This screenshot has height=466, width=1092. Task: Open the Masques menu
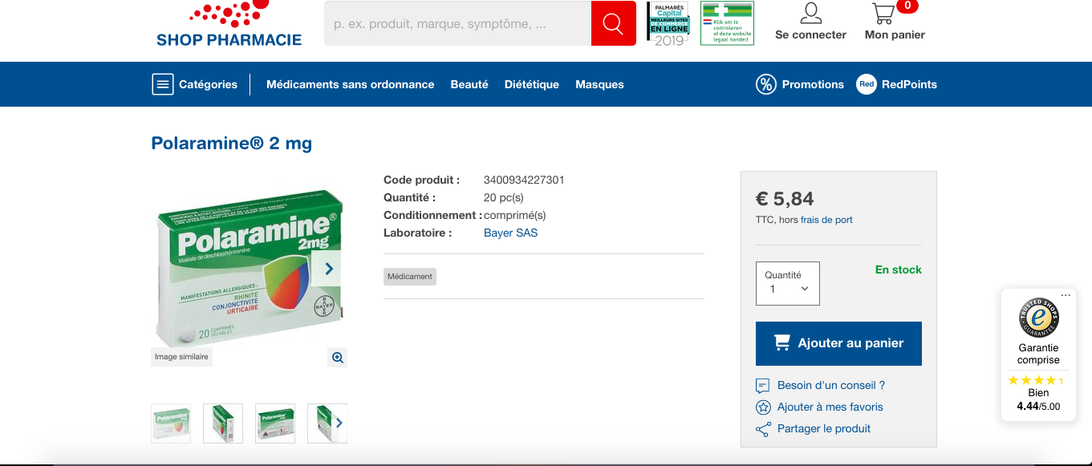599,84
